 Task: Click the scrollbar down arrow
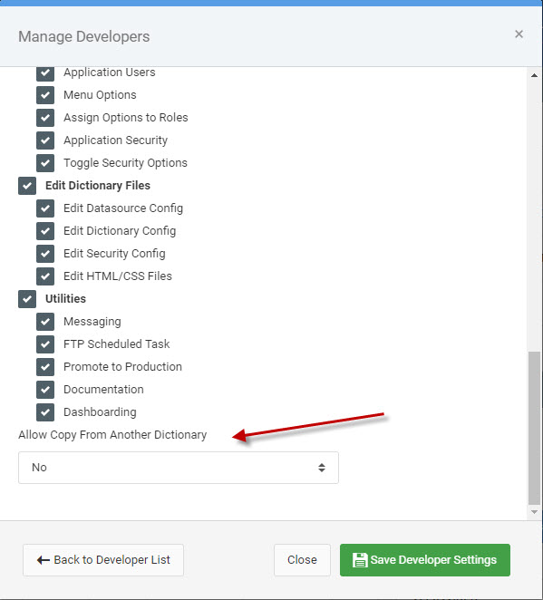pos(534,512)
